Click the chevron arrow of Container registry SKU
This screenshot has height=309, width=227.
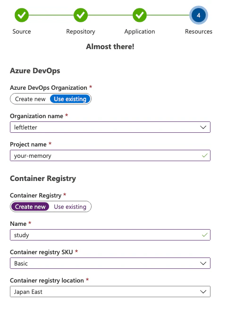pos(203,263)
